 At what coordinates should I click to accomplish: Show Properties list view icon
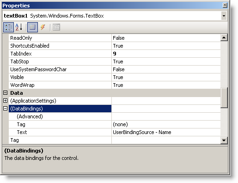click(32, 27)
